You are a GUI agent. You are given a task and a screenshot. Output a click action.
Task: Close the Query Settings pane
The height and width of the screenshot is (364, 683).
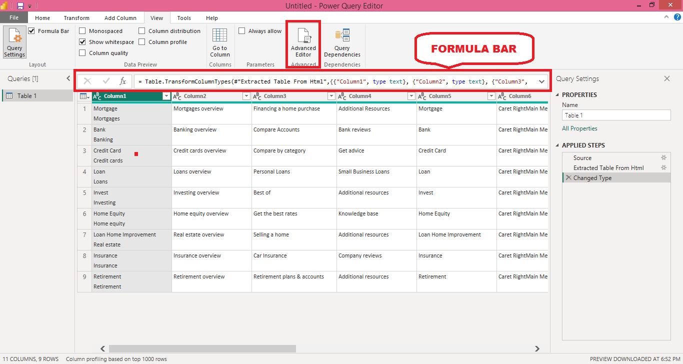(x=666, y=78)
